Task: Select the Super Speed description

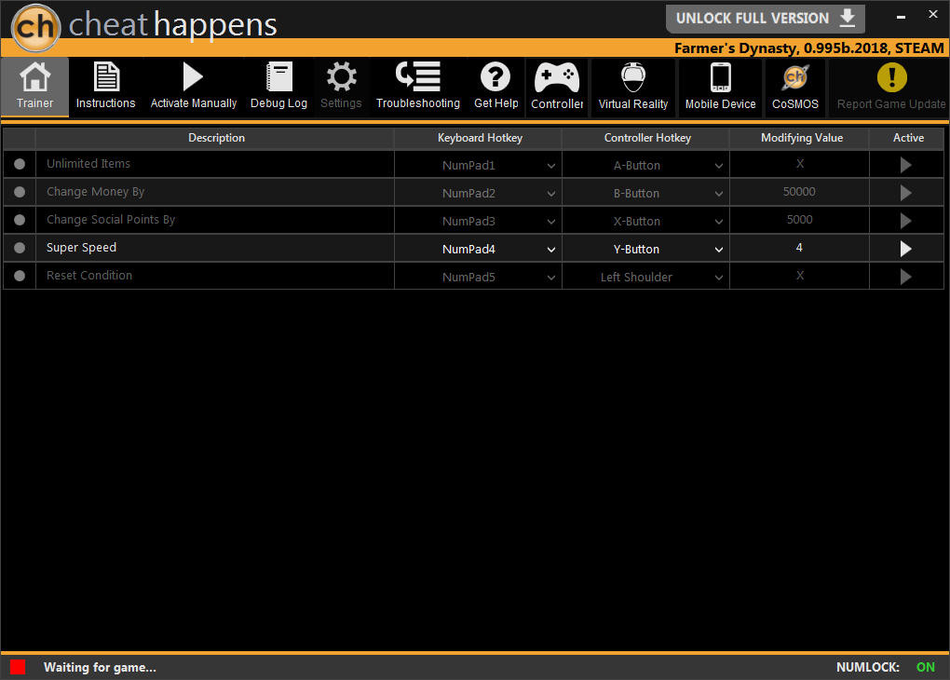Action: pyautogui.click(x=81, y=247)
